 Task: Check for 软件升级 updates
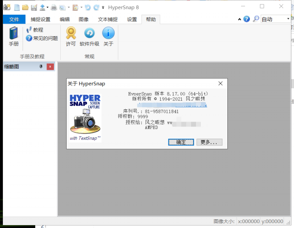tap(90, 37)
